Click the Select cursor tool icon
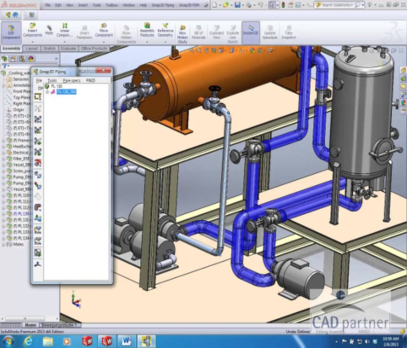The width and height of the screenshot is (407, 348). [x=271, y=5]
